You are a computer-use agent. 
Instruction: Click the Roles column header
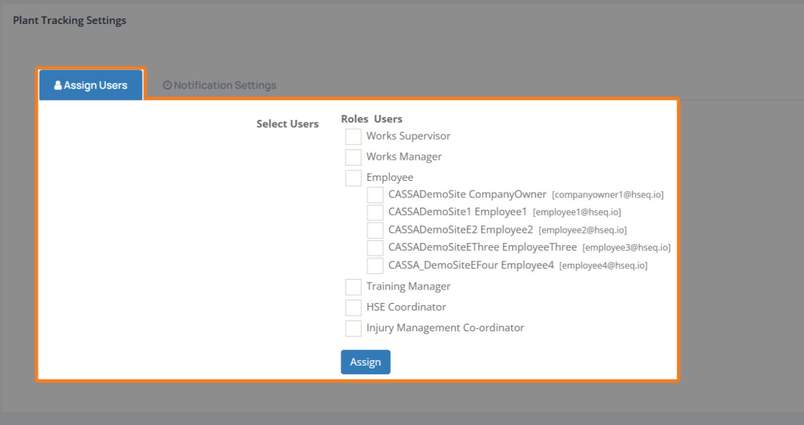[354, 119]
